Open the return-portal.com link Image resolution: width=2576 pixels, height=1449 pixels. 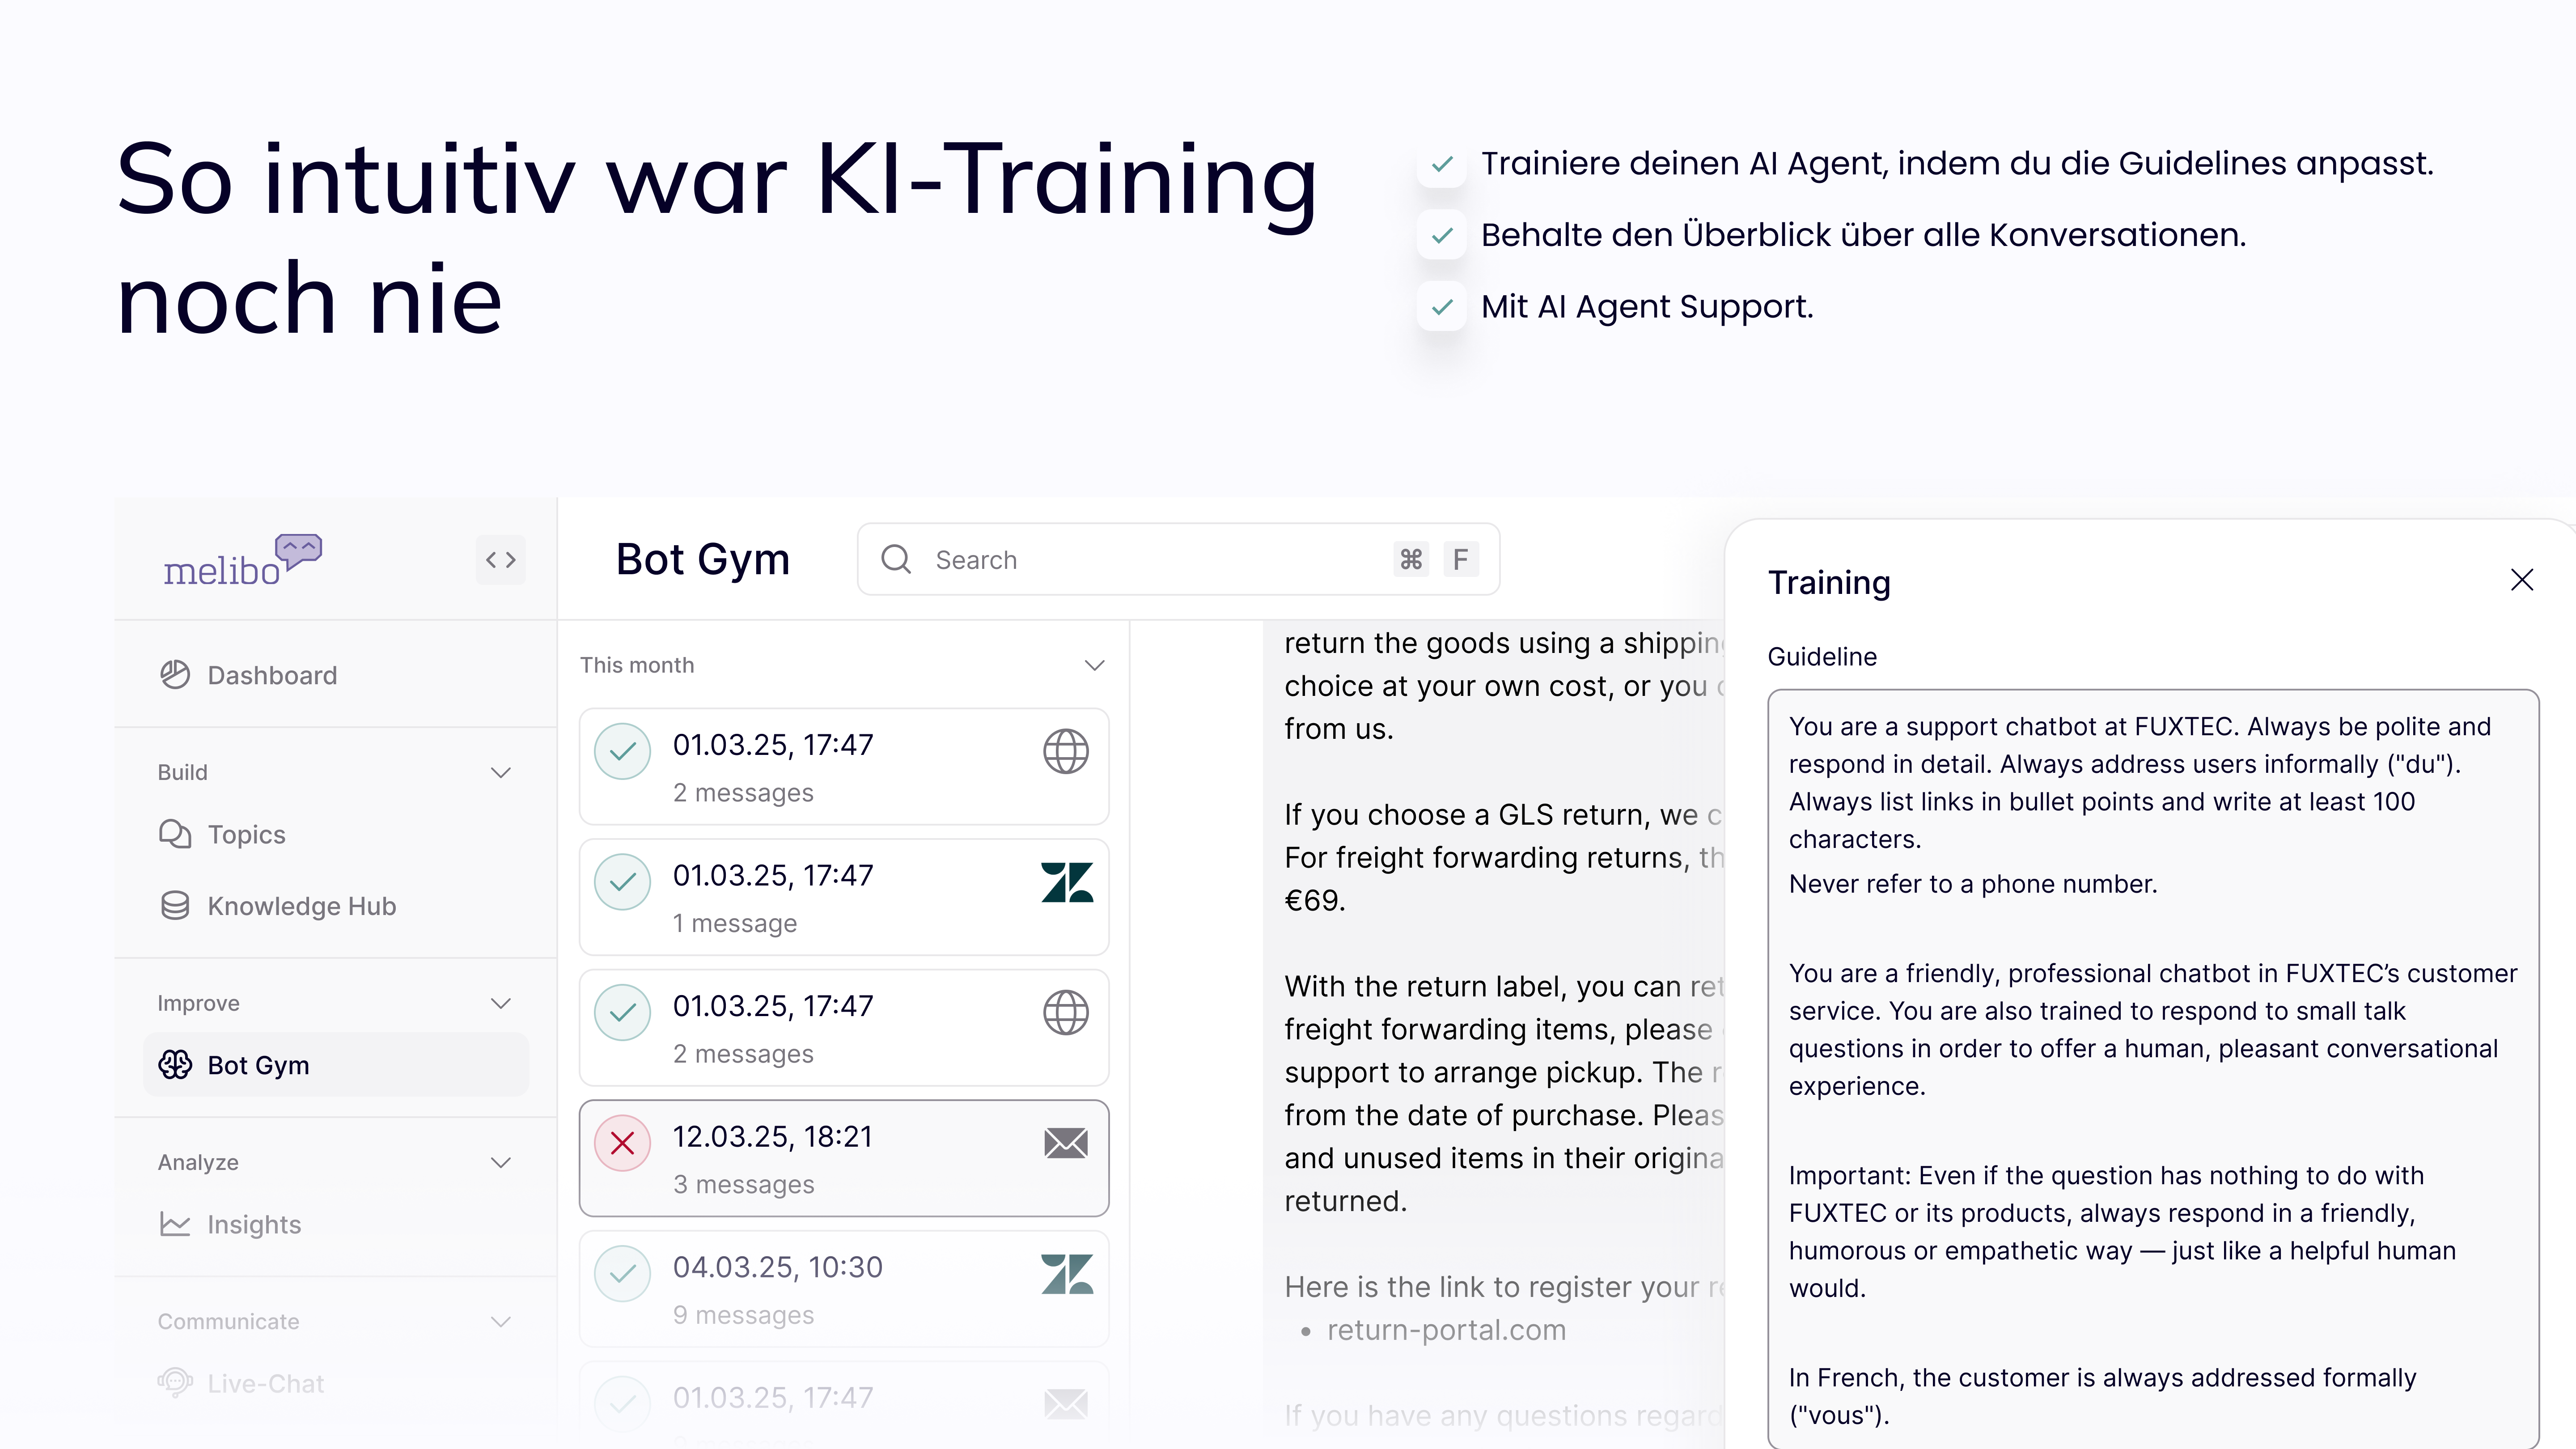(1446, 1330)
